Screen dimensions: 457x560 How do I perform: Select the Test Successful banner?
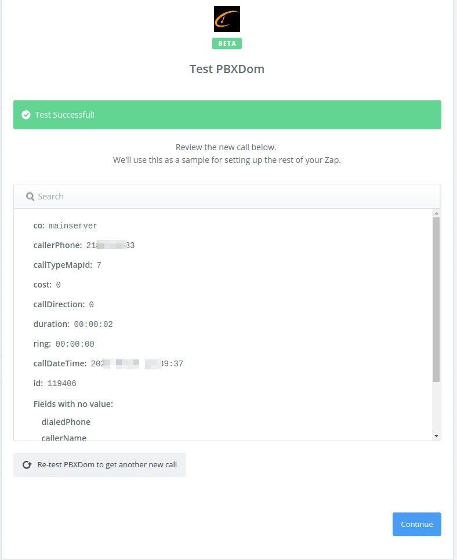(x=227, y=115)
